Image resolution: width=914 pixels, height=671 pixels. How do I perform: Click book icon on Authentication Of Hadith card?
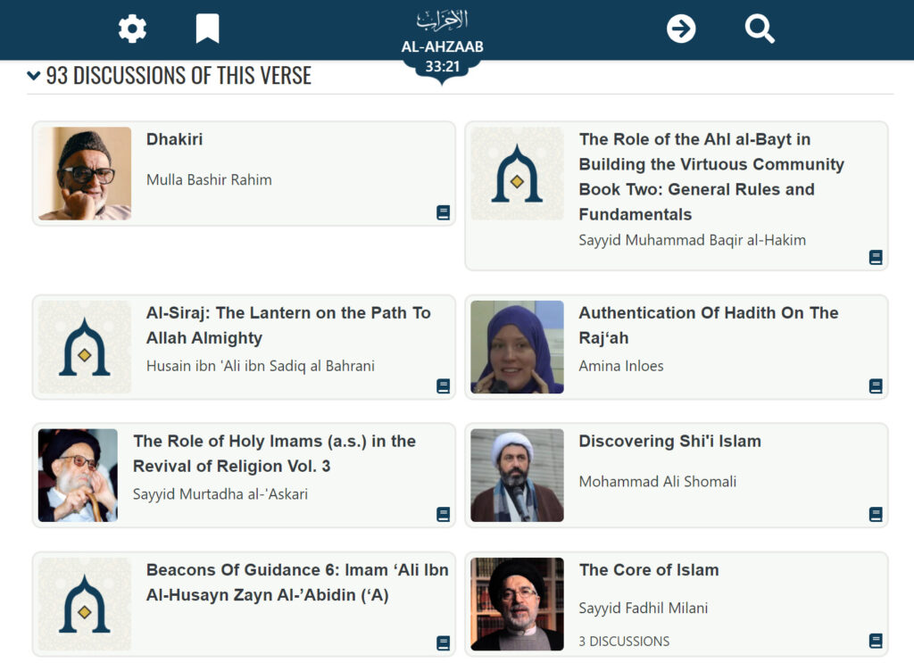pyautogui.click(x=876, y=386)
